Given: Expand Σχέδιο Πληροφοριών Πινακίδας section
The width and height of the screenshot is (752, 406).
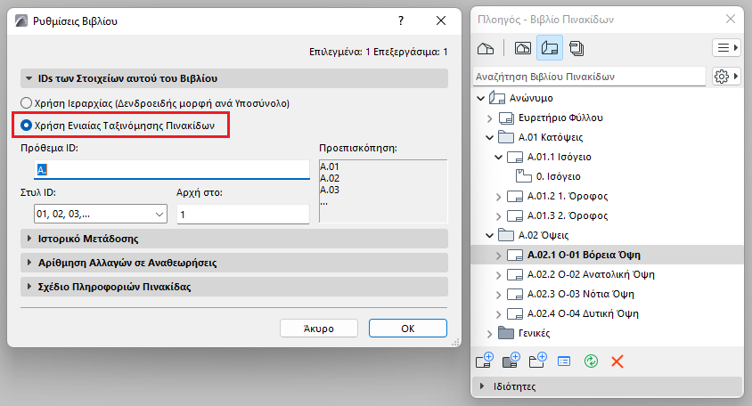Looking at the screenshot, I should [x=234, y=286].
